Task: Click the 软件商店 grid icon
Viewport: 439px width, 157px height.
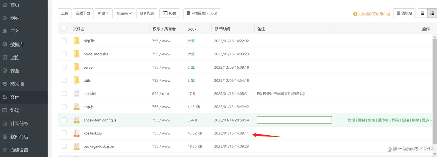Action: tap(5, 137)
